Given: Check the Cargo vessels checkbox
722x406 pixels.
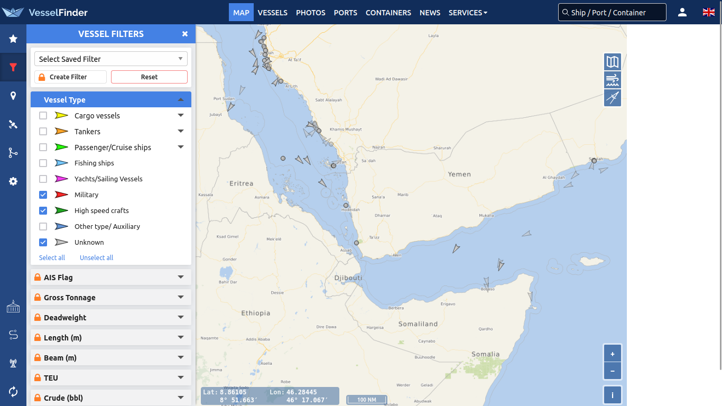Looking at the screenshot, I should 43,115.
